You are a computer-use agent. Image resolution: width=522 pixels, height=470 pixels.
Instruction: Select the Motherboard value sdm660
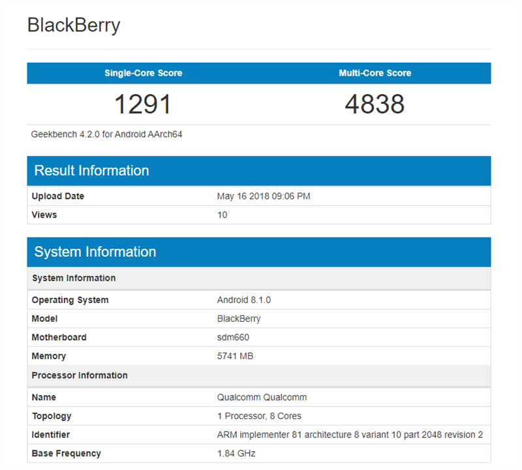click(232, 337)
